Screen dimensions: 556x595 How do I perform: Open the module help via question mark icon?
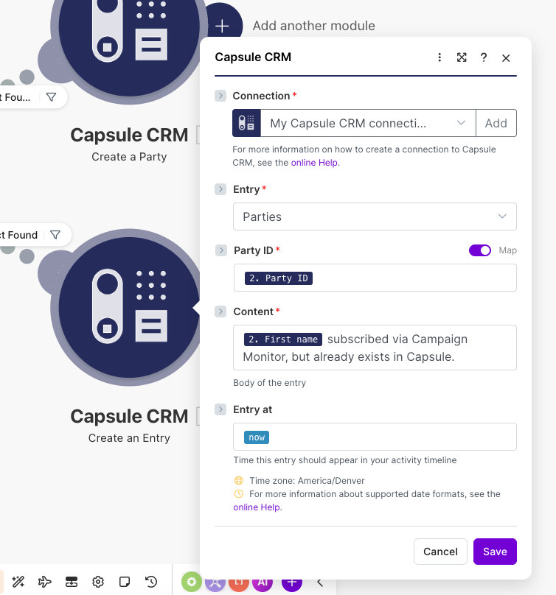(484, 57)
